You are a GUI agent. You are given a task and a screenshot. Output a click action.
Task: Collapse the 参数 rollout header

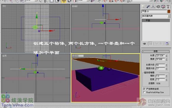point(156,51)
